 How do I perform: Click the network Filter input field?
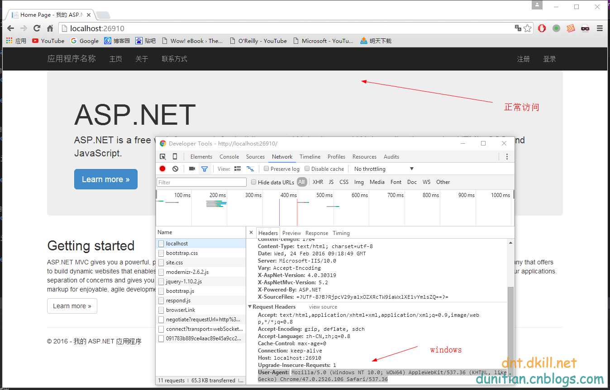point(201,182)
